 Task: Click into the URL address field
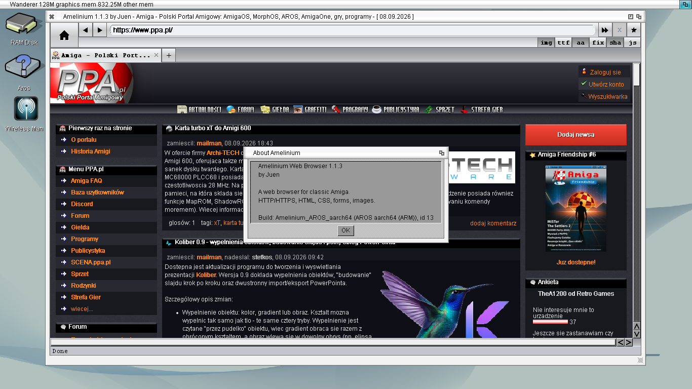pyautogui.click(x=352, y=30)
